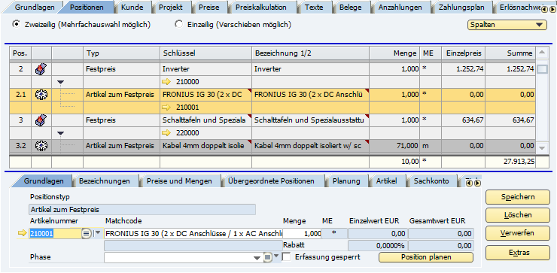The width and height of the screenshot is (557, 273).
Task: Open the Sachkonto detail tab
Action: point(431,181)
